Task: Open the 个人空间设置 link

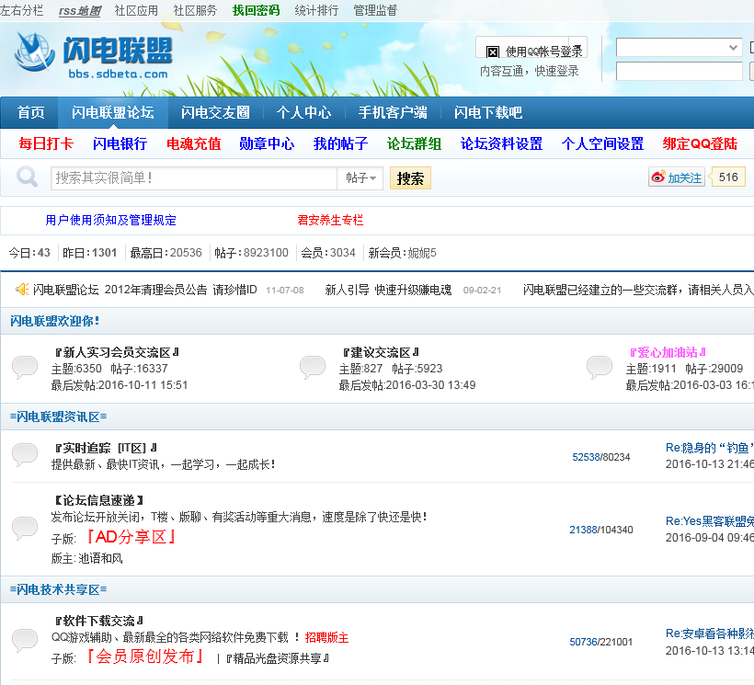Action: click(x=602, y=143)
